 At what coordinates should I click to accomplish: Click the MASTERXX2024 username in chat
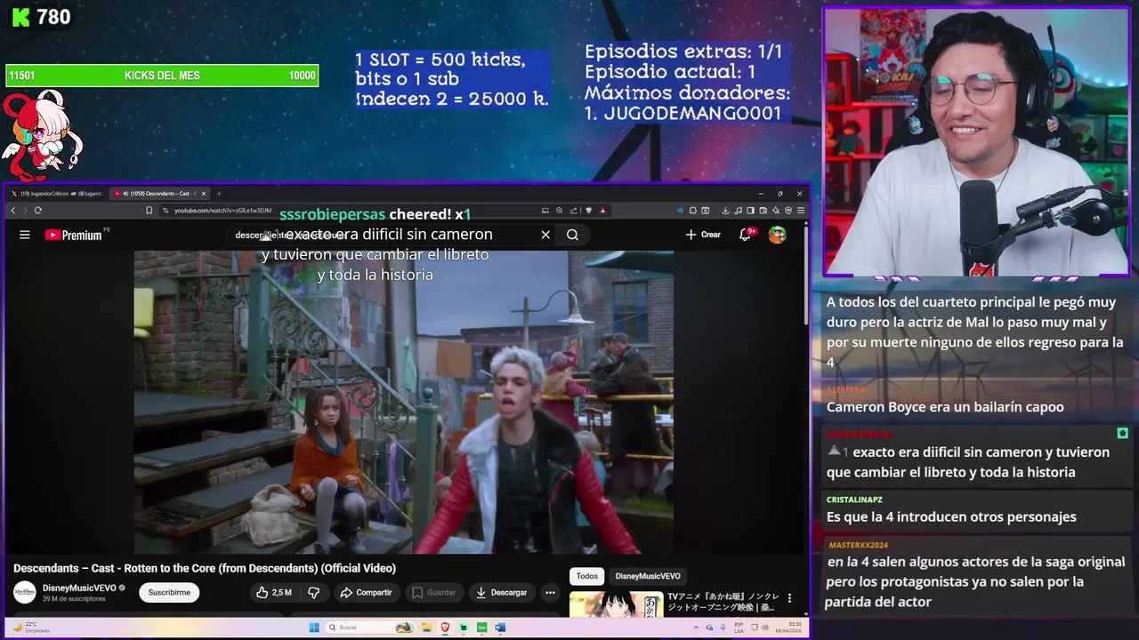[858, 545]
